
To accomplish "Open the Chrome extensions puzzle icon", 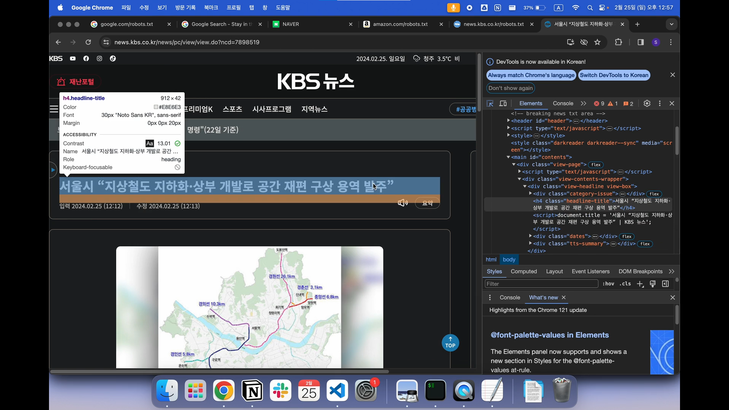I will 619,42.
